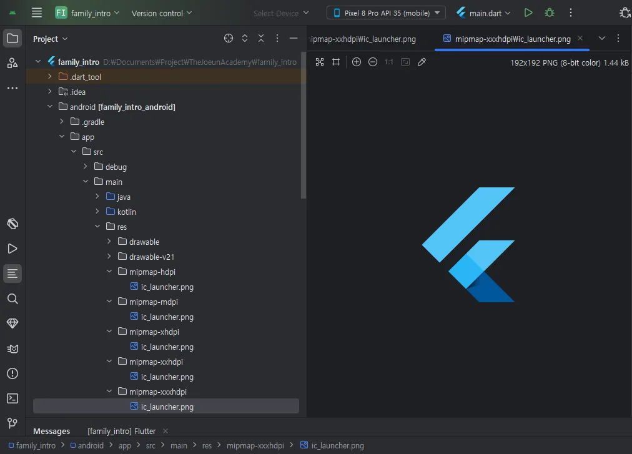Open the Gemini diamond icon in sidebar
Viewport: 632px width, 454px height.
point(12,323)
